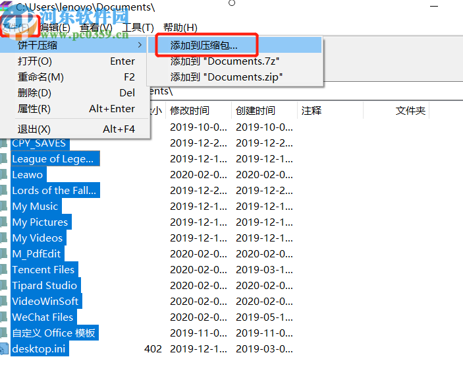Click folder icon beside WeChat Files
The width and height of the screenshot is (463, 392).
4,317
